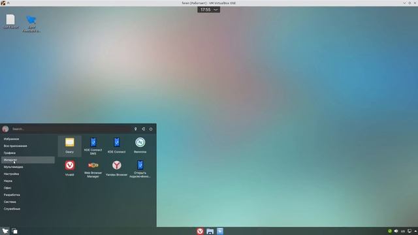Select the Настройка category
Screen dimensions: 418x235
(28, 174)
